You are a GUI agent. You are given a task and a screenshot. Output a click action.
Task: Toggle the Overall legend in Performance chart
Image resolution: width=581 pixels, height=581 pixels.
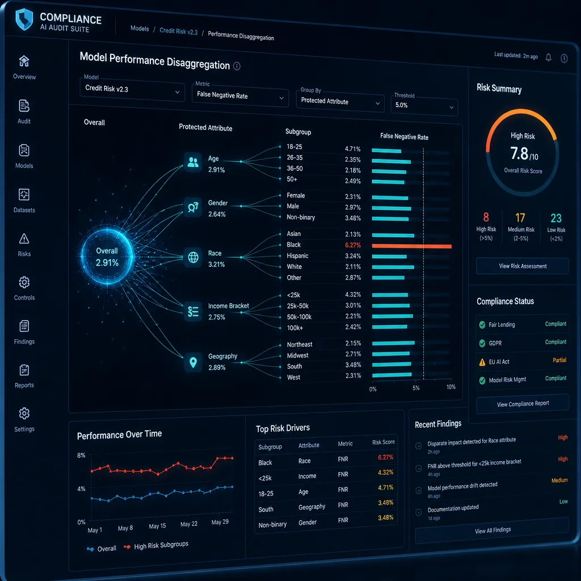point(101,549)
